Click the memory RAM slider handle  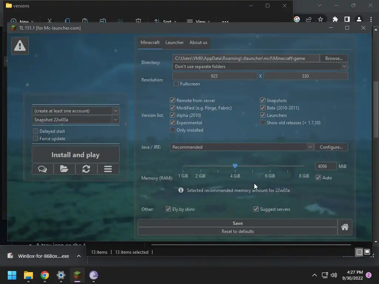[x=235, y=166]
